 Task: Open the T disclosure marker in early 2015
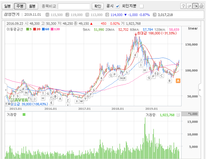(x=14, y=97)
